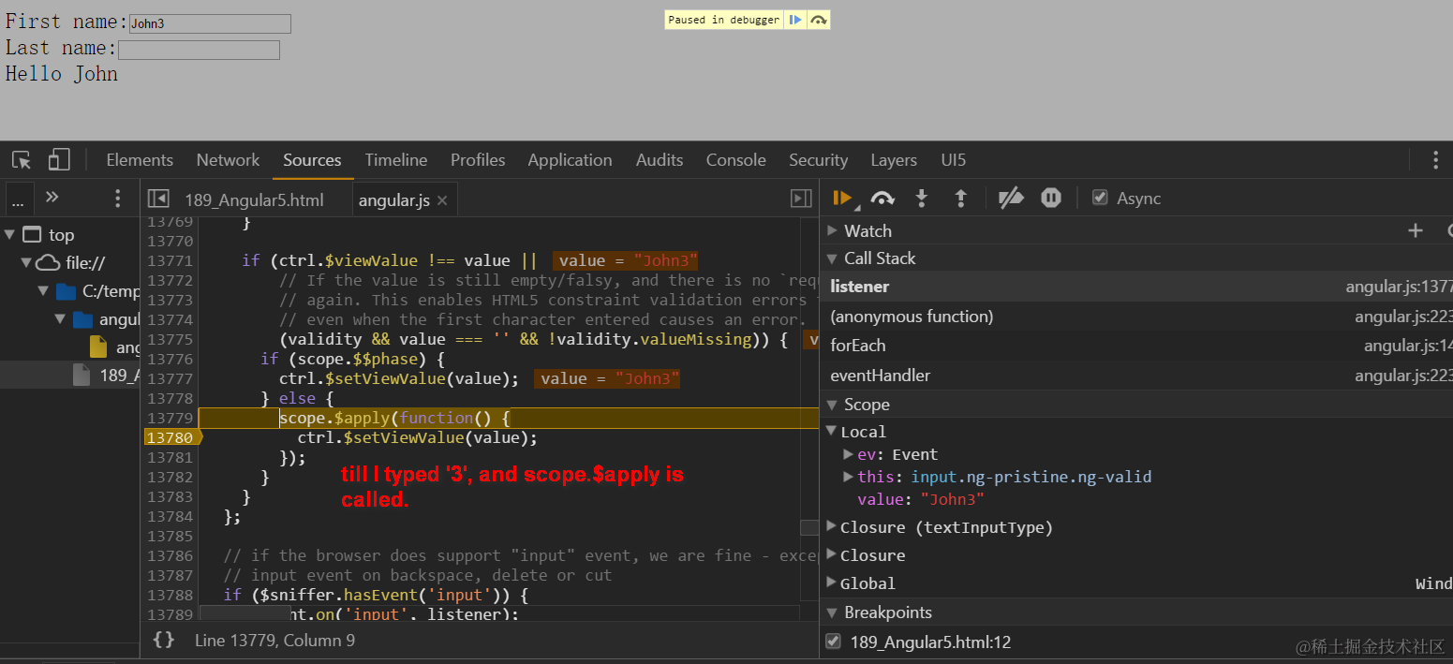Toggle the device toolbar icon

pyautogui.click(x=59, y=160)
